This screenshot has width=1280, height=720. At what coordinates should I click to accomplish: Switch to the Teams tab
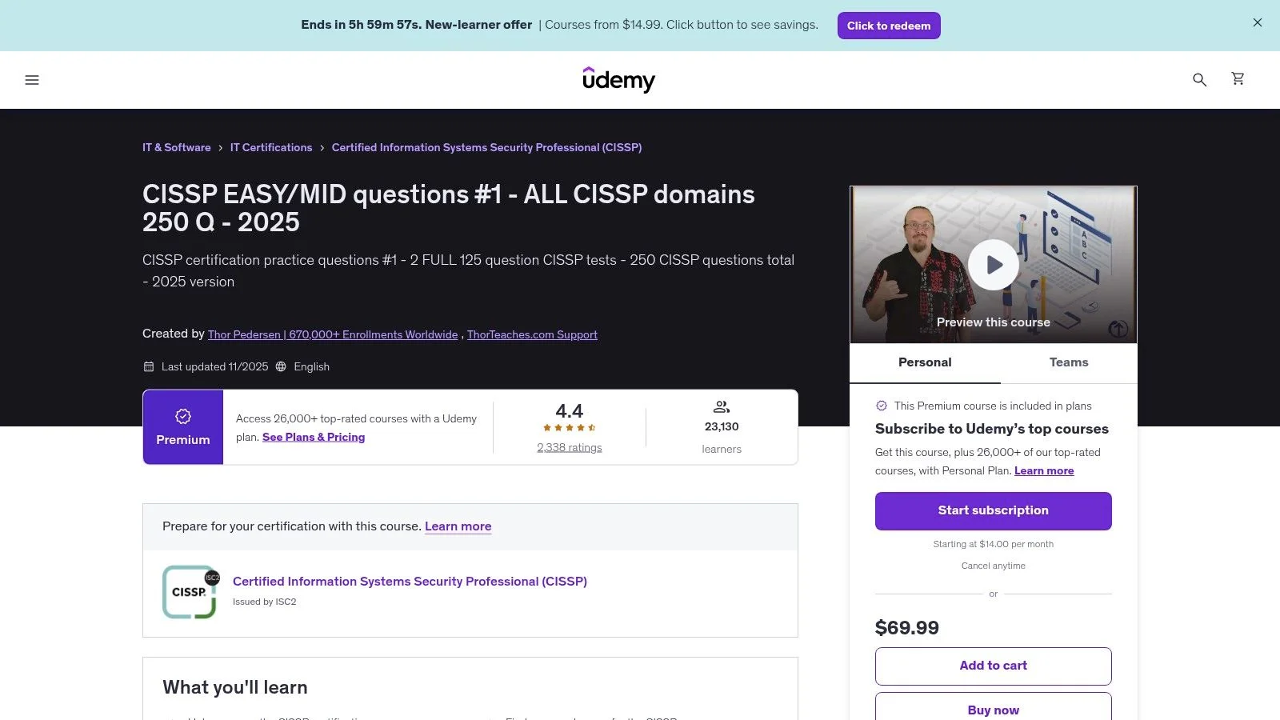(x=1069, y=362)
